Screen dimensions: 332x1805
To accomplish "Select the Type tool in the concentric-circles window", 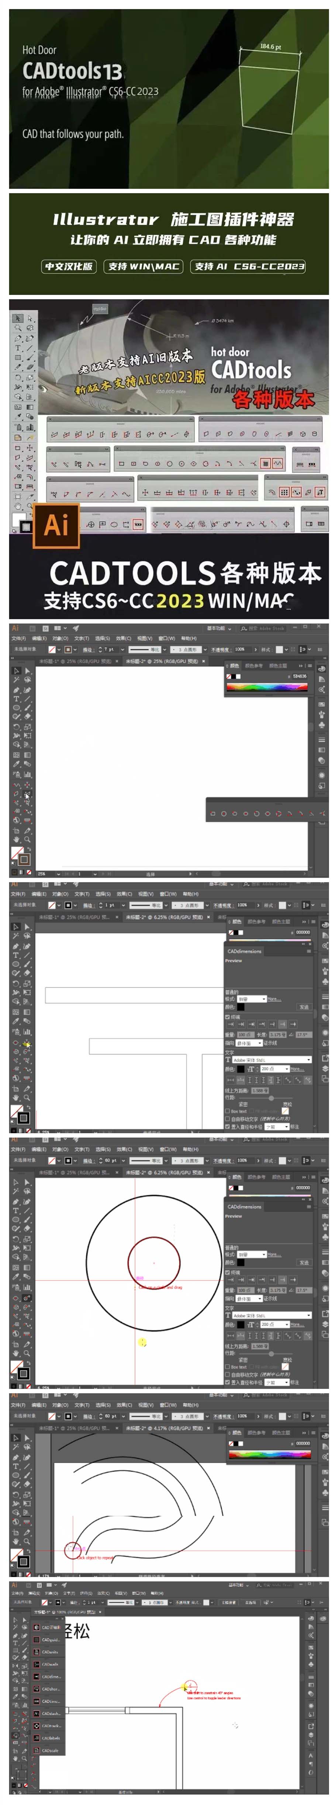I will [x=17, y=1210].
